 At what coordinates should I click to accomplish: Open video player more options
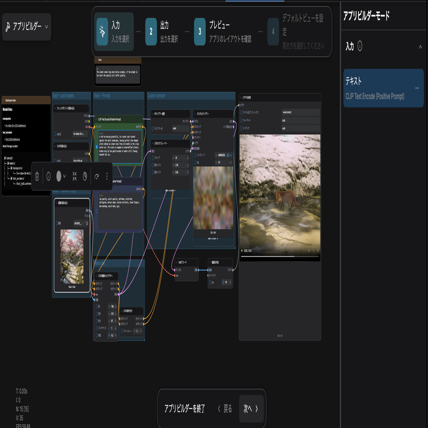318,250
